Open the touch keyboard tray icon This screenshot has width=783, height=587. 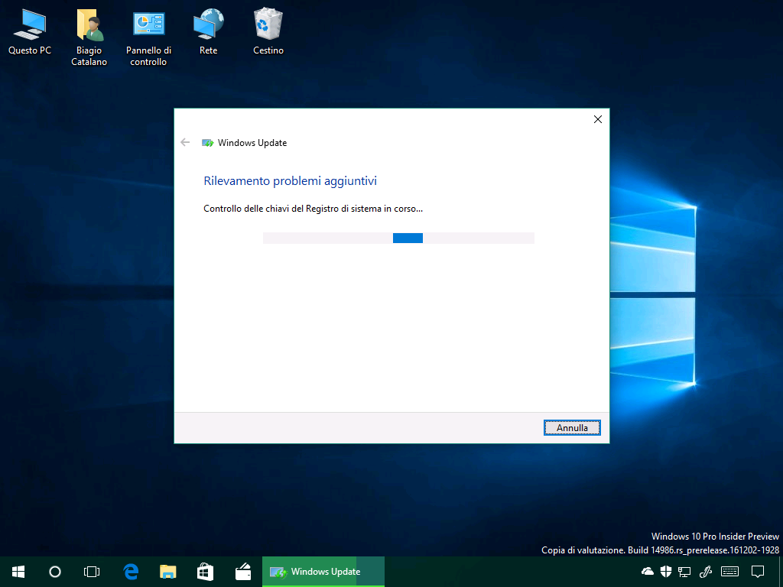729,572
